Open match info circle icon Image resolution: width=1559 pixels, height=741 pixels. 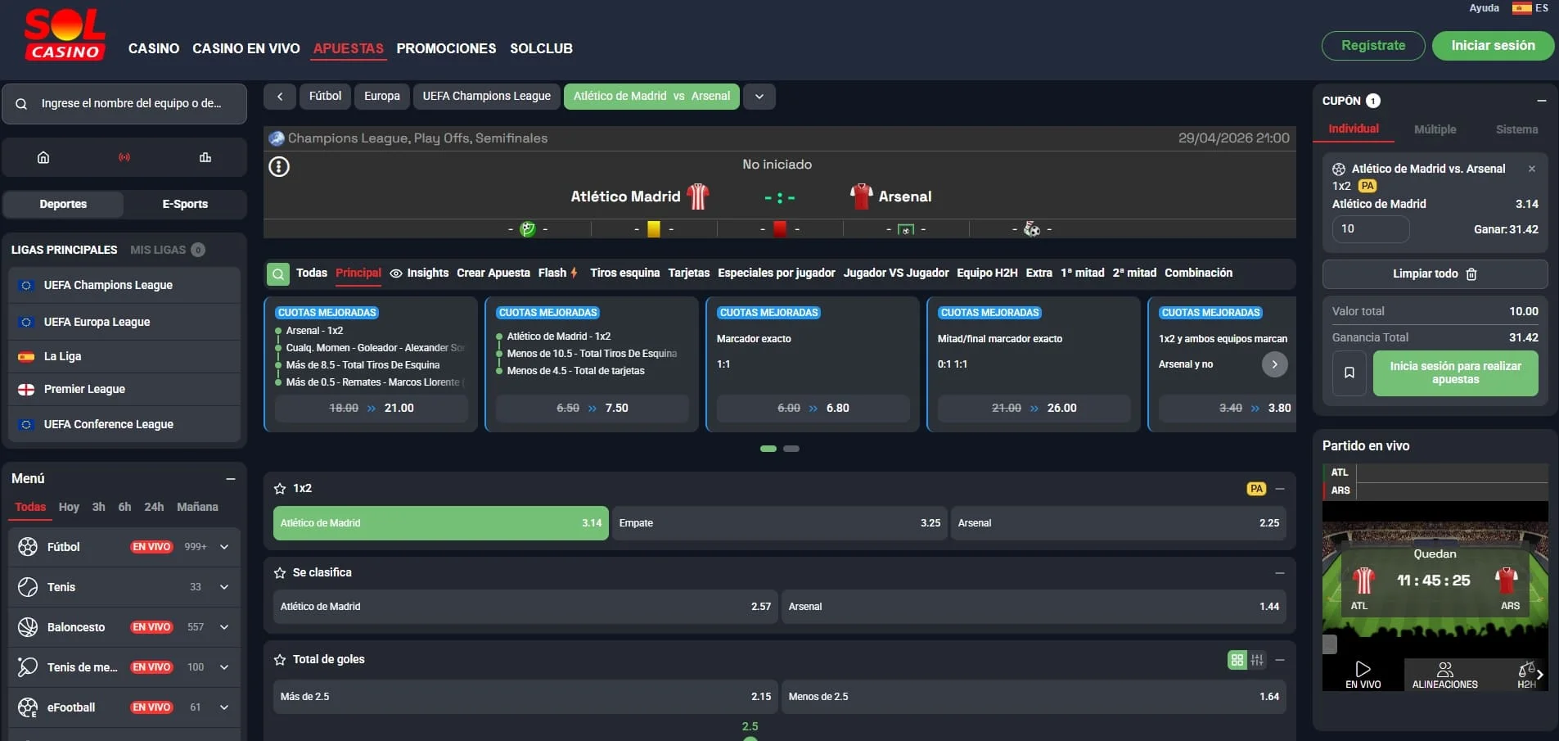[279, 167]
